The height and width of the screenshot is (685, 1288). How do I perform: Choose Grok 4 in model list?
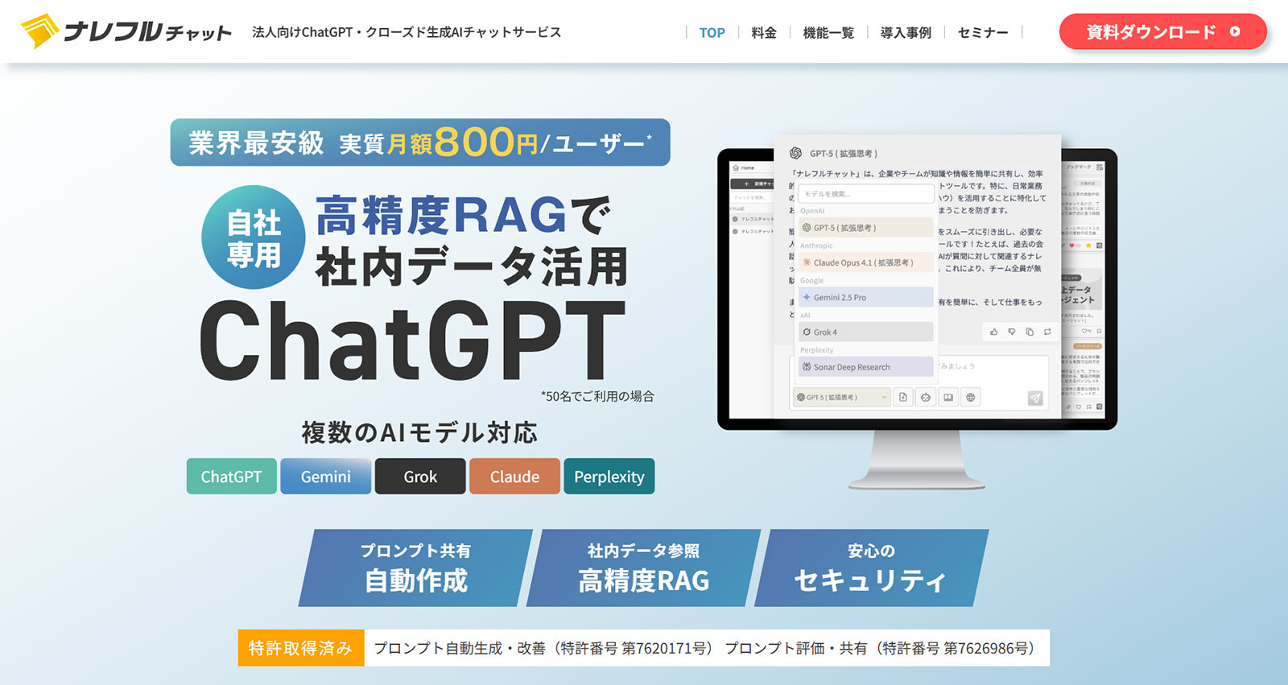(866, 332)
